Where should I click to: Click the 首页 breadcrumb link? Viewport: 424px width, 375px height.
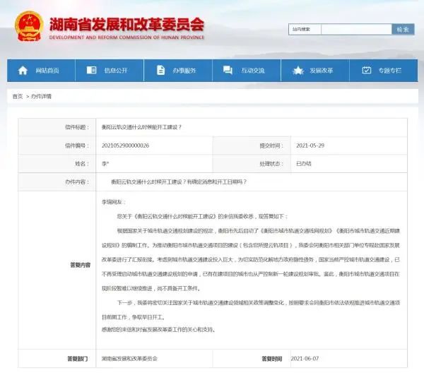tap(18, 96)
